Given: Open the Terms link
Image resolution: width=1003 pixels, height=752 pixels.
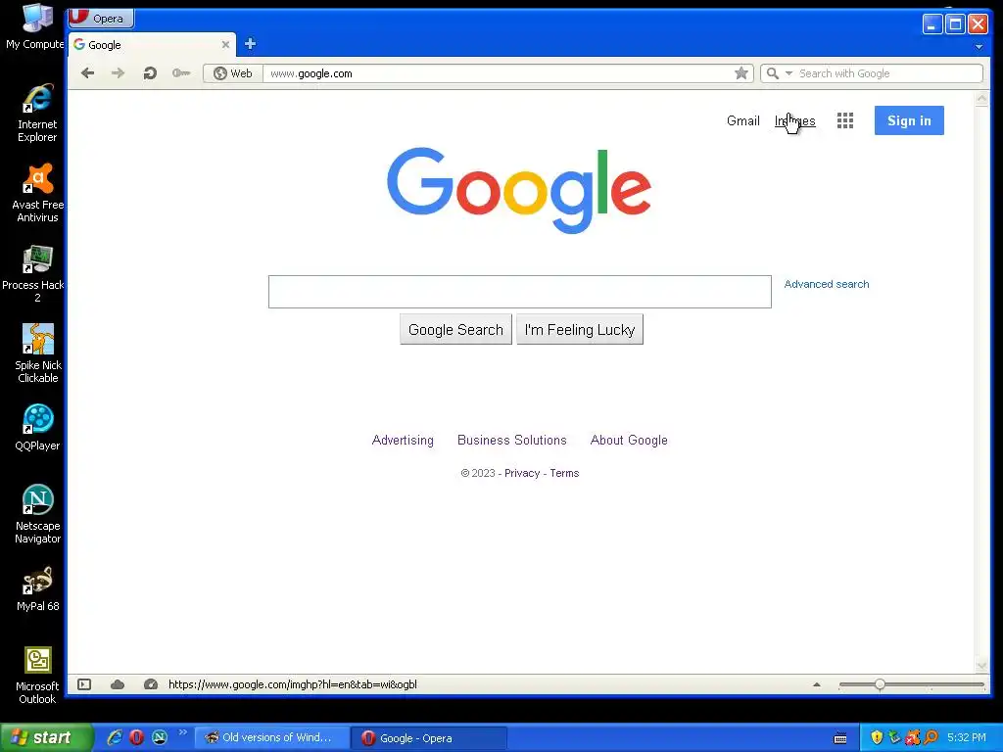Looking at the screenshot, I should pos(564,473).
